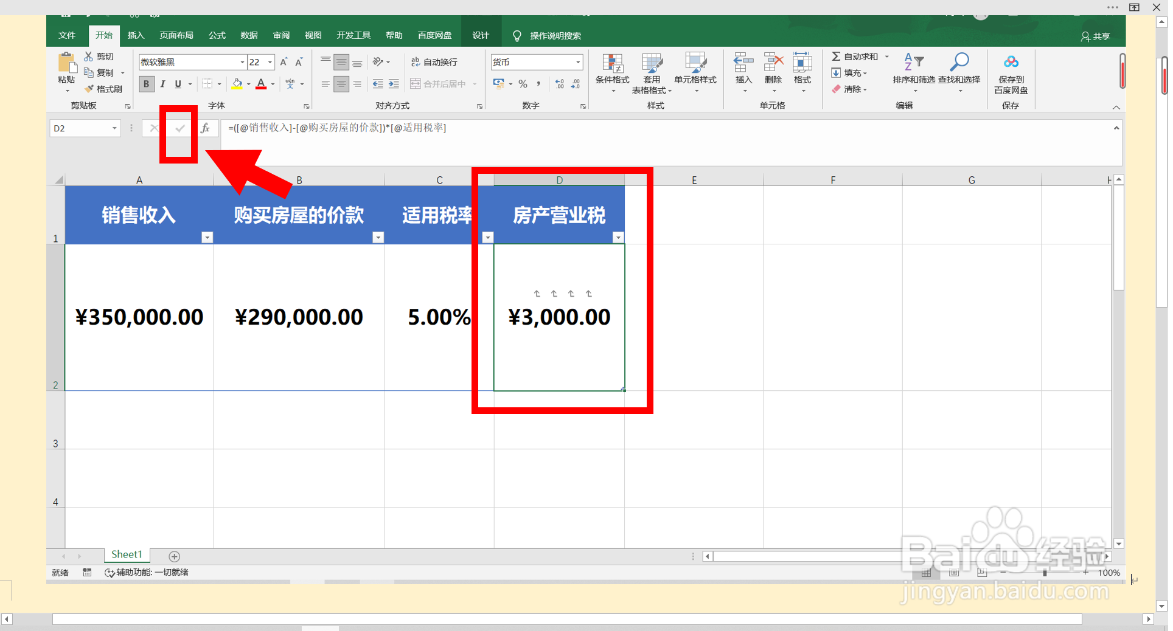Toggle italic formatting
The height and width of the screenshot is (631, 1173).
coord(162,84)
